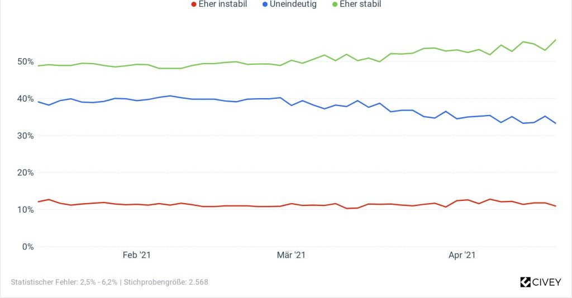Screen dimensions: 572x298
Task: Open the CIVEY brand name link
Action: tap(547, 282)
